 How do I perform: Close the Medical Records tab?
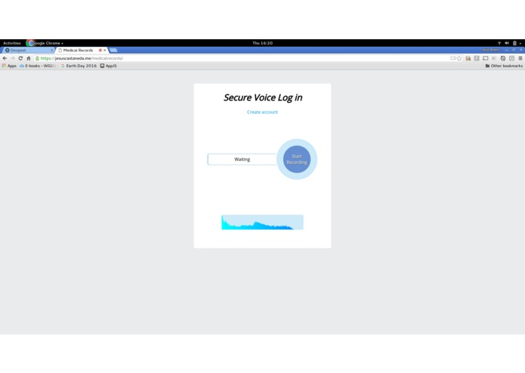coord(105,50)
